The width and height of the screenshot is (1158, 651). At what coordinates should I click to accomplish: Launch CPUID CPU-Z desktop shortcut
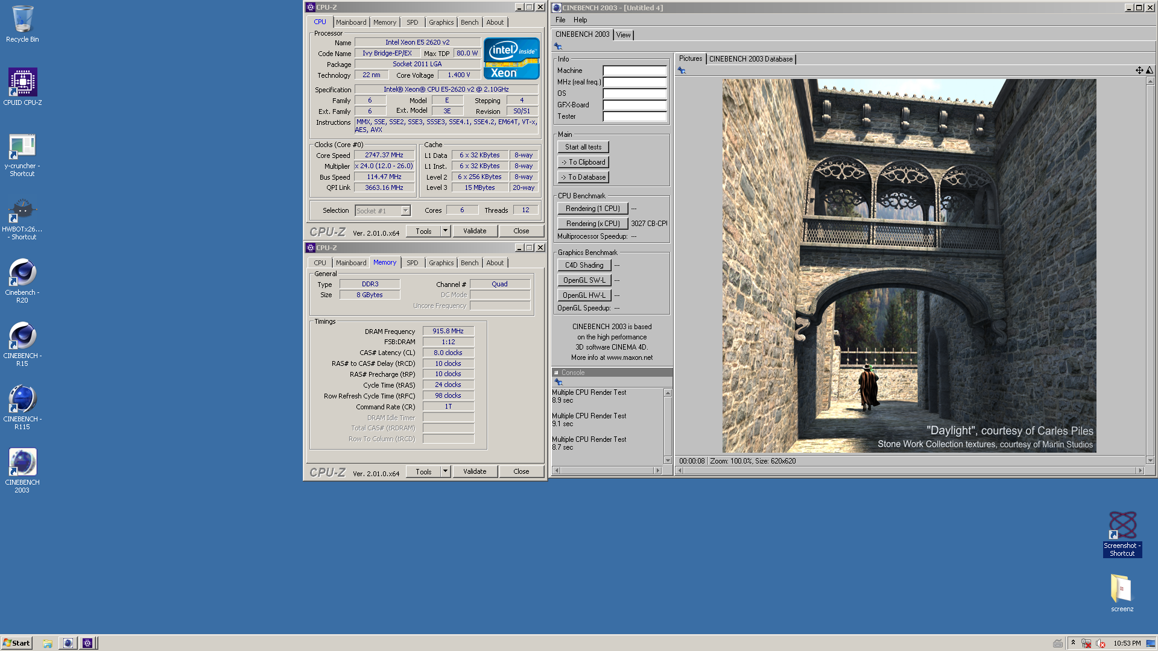coord(22,87)
